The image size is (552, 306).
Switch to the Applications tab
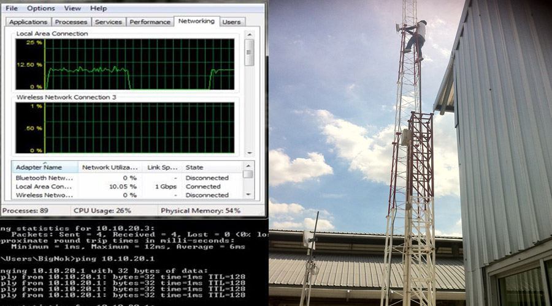pyautogui.click(x=28, y=22)
